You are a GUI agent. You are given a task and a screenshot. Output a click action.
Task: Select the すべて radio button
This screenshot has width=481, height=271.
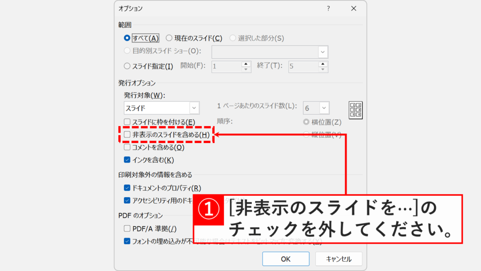127,38
